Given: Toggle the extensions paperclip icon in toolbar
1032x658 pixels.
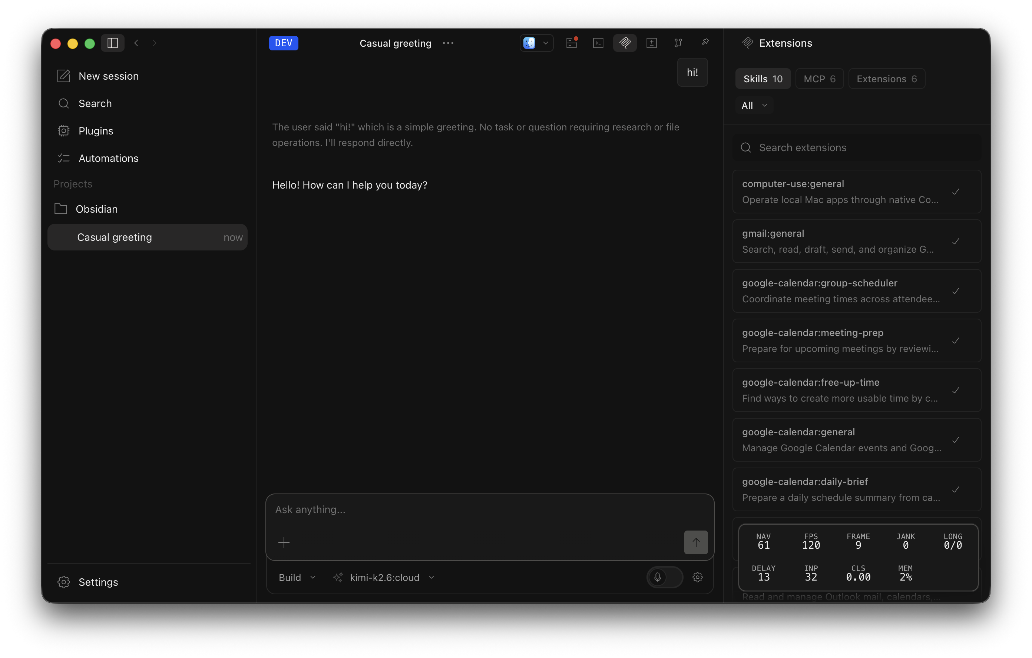Looking at the screenshot, I should click(x=625, y=43).
